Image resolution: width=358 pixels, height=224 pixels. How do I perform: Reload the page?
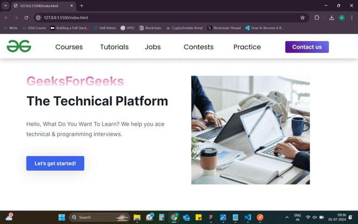[26, 17]
